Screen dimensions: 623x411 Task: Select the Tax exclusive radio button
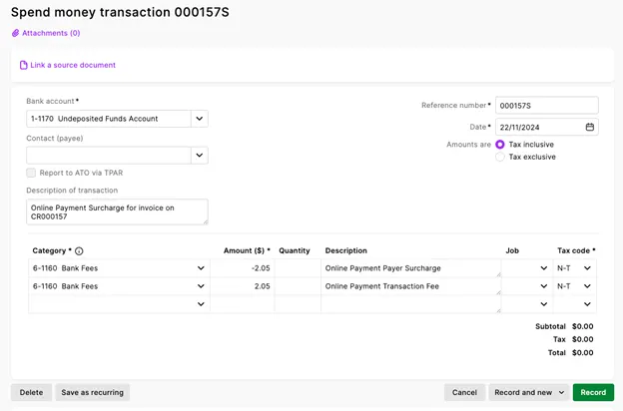(500, 157)
